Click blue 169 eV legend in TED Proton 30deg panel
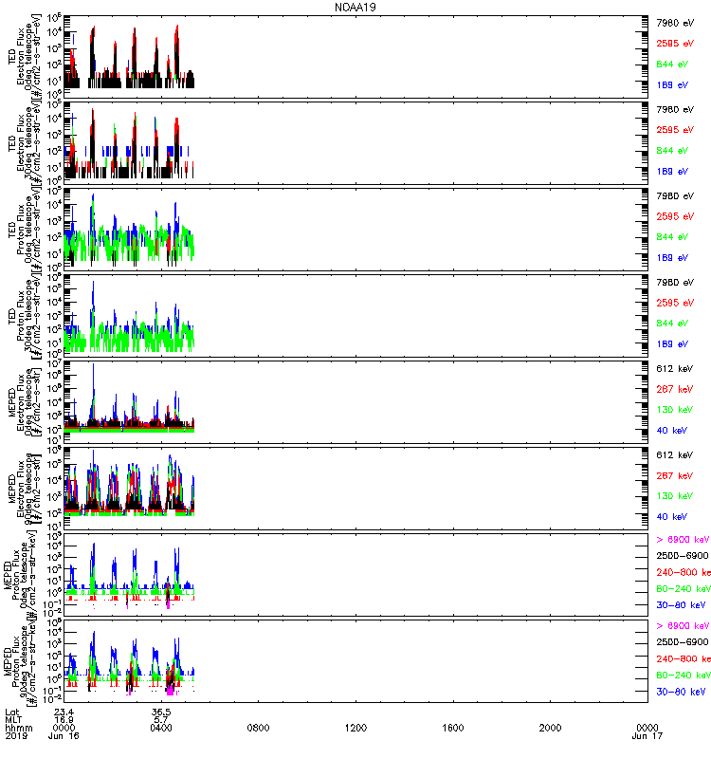This screenshot has height=759, width=711. point(672,344)
